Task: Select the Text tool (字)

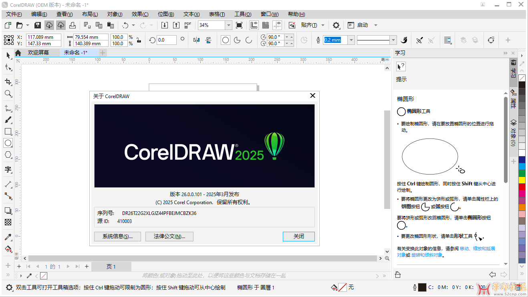Action: 8,169
